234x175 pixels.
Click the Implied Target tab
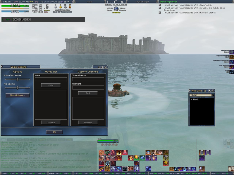click(x=143, y=1)
